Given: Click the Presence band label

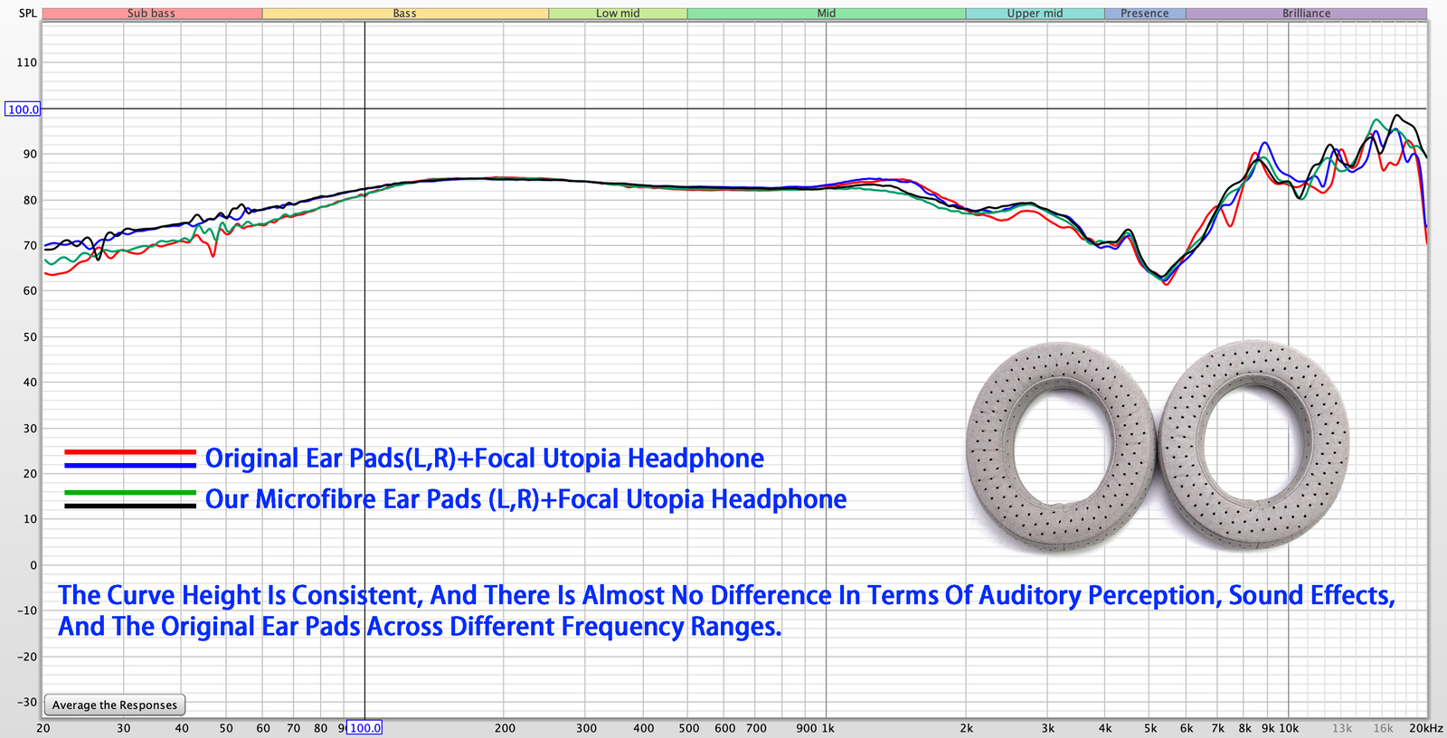Looking at the screenshot, I should pyautogui.click(x=1145, y=14).
